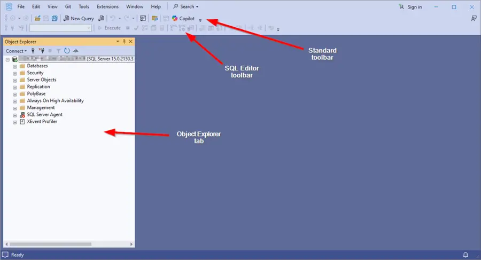481x260 pixels.
Task: Open Standard toolbar overflow options
Action: [200, 20]
